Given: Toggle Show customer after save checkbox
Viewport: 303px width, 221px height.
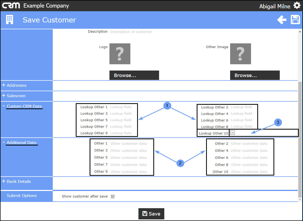Looking at the screenshot, I should point(113,196).
